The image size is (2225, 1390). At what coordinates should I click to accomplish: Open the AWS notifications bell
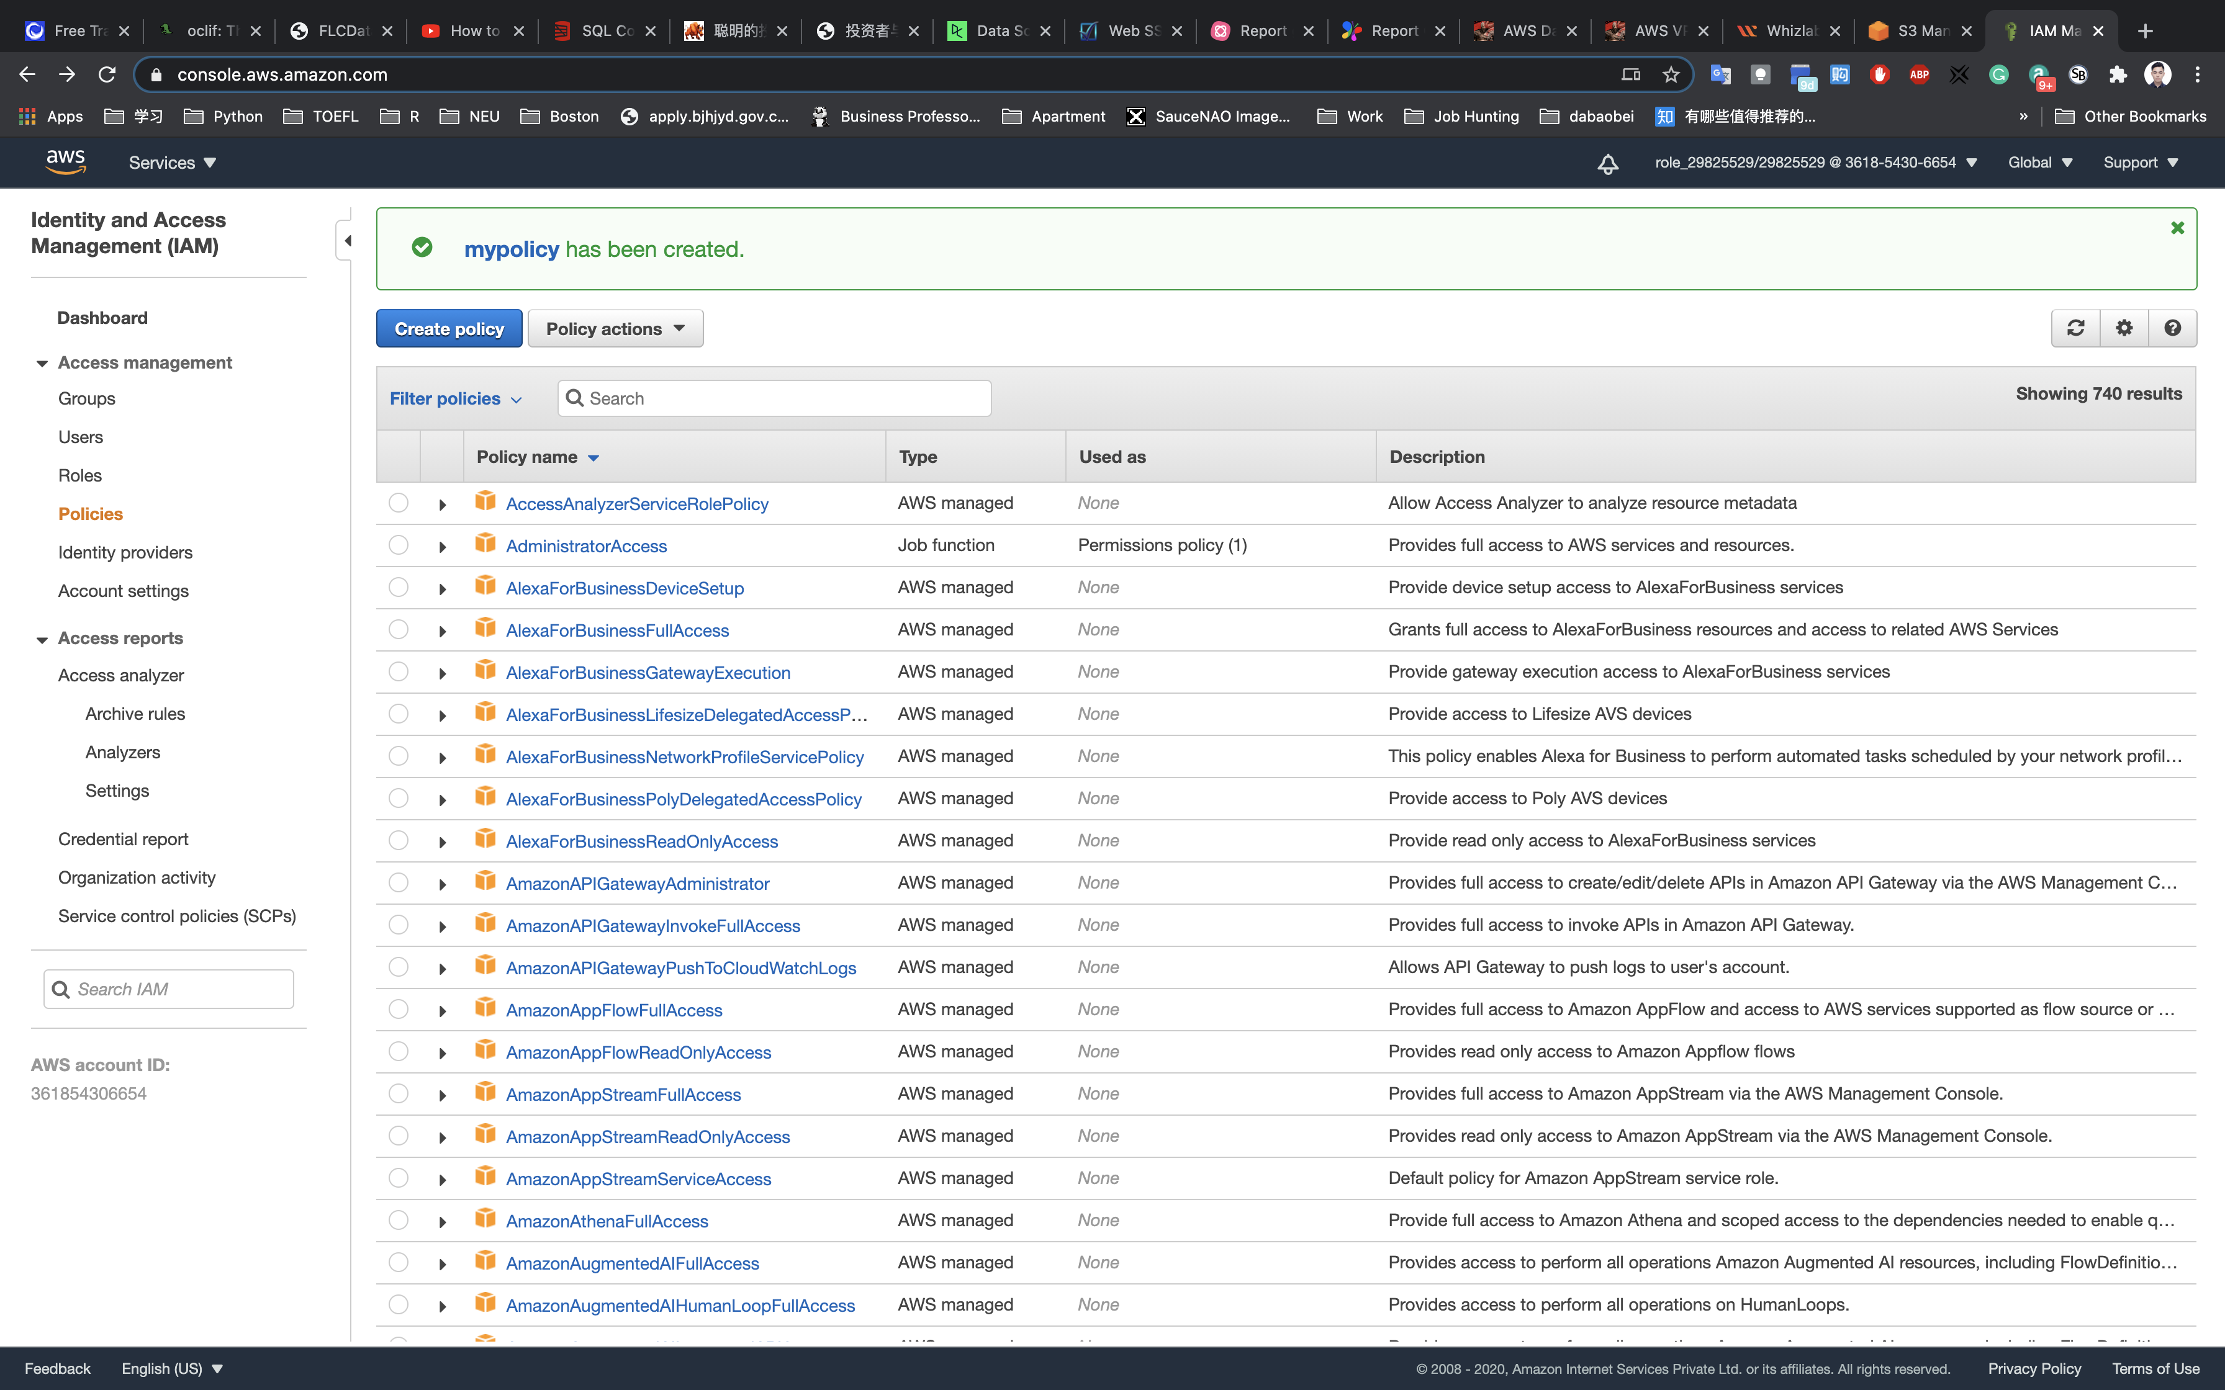click(1607, 164)
